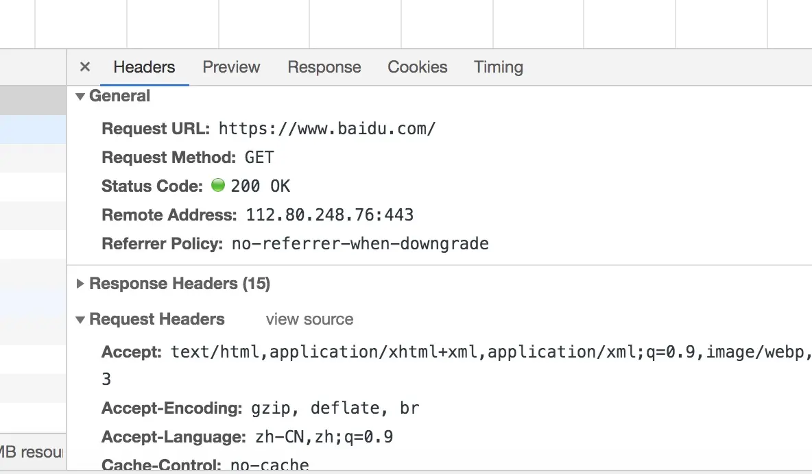This screenshot has width=812, height=474.
Task: Click the view source link
Action: 309,320
